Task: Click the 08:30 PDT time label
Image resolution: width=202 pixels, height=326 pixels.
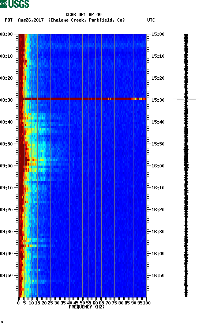Action: [x=6, y=100]
